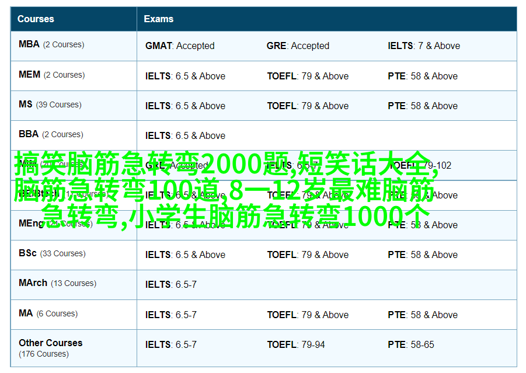Image resolution: width=526 pixels, height=373 pixels.
Task: Click IELTS: 6.5-7 in the MArch row
Action: [171, 285]
